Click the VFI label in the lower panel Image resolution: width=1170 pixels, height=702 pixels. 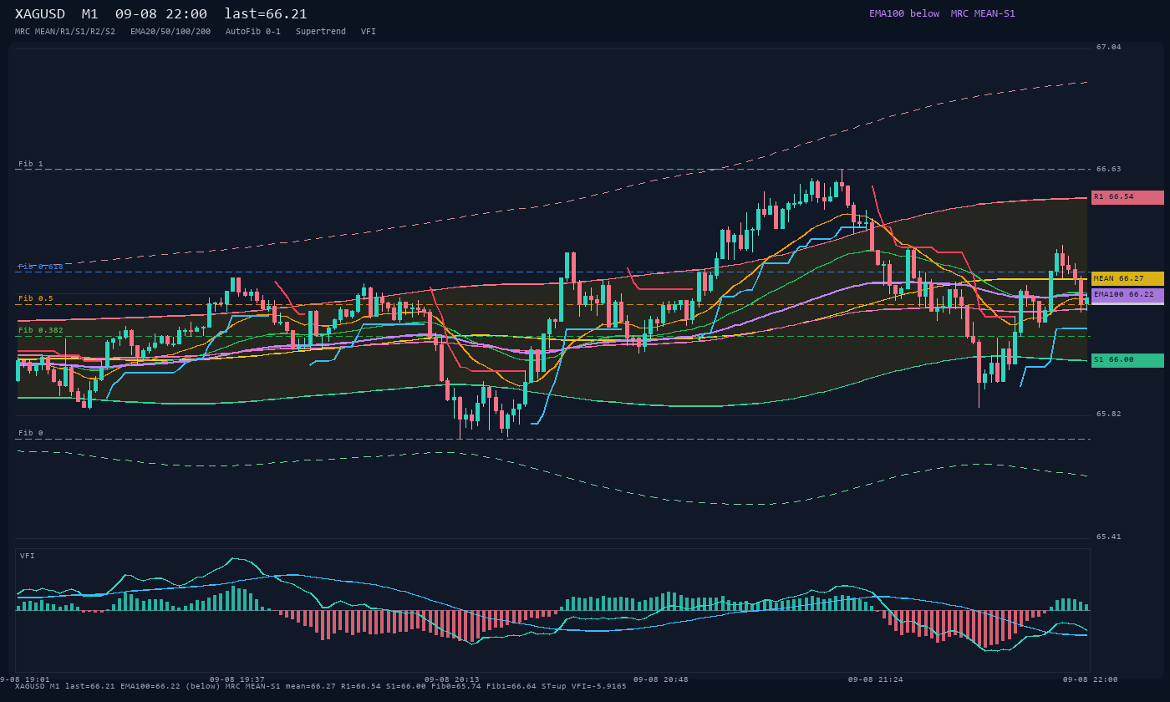point(28,556)
